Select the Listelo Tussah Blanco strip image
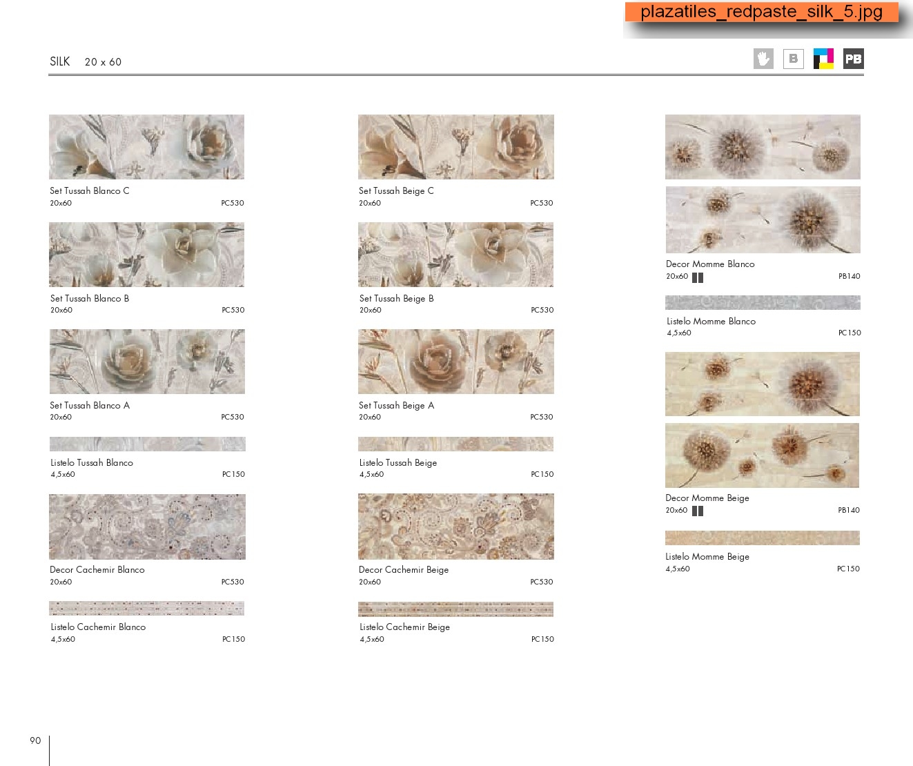The height and width of the screenshot is (766, 913). [147, 444]
